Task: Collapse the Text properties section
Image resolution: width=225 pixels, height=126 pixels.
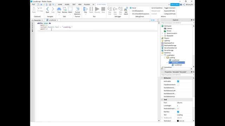Action: click(x=162, y=99)
